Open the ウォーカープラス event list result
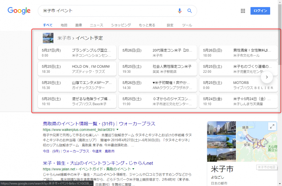The width and height of the screenshot is (282, 186). pyautogui.click(x=99, y=123)
